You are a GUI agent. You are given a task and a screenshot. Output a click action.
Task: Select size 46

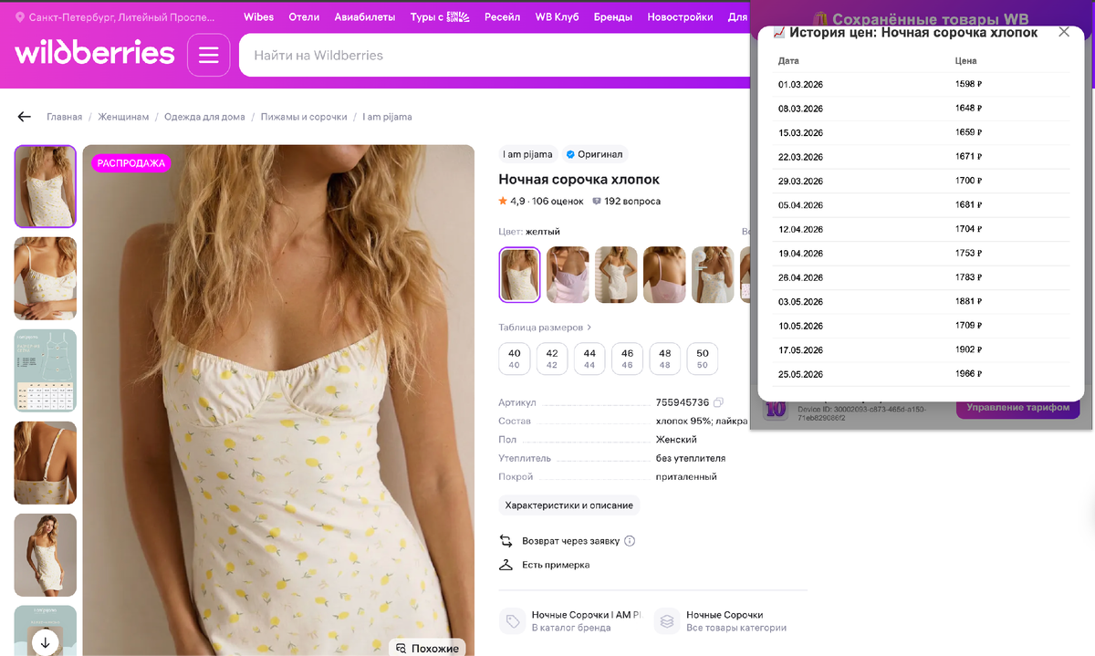pyautogui.click(x=628, y=359)
